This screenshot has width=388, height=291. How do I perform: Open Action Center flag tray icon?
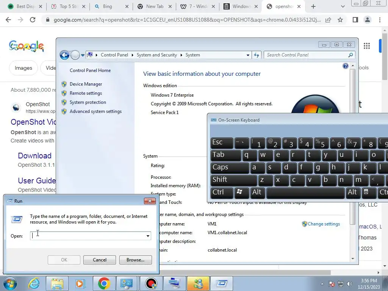click(x=332, y=284)
